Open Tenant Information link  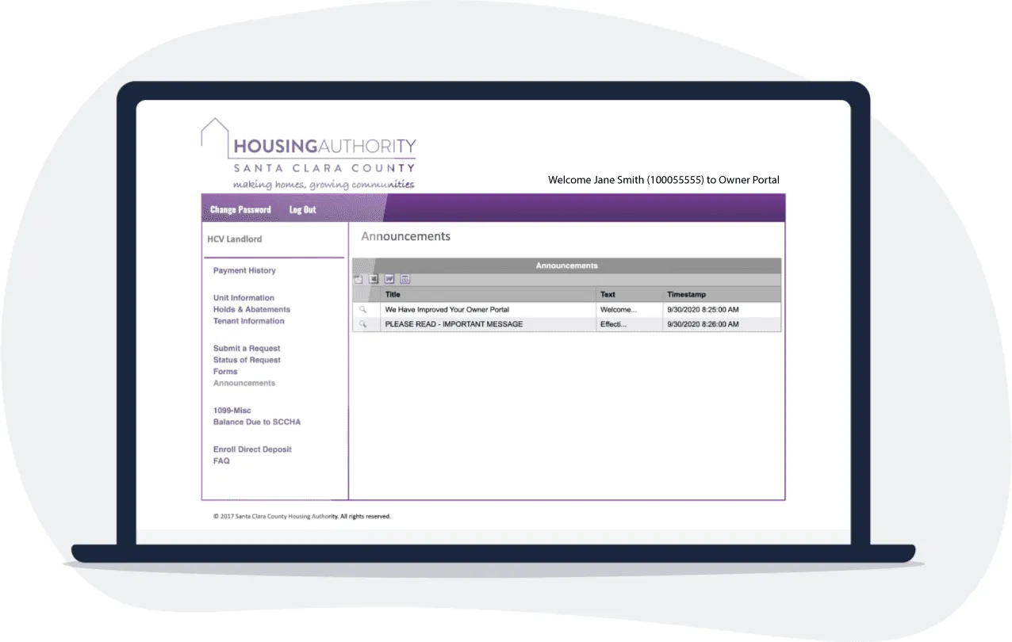[248, 321]
